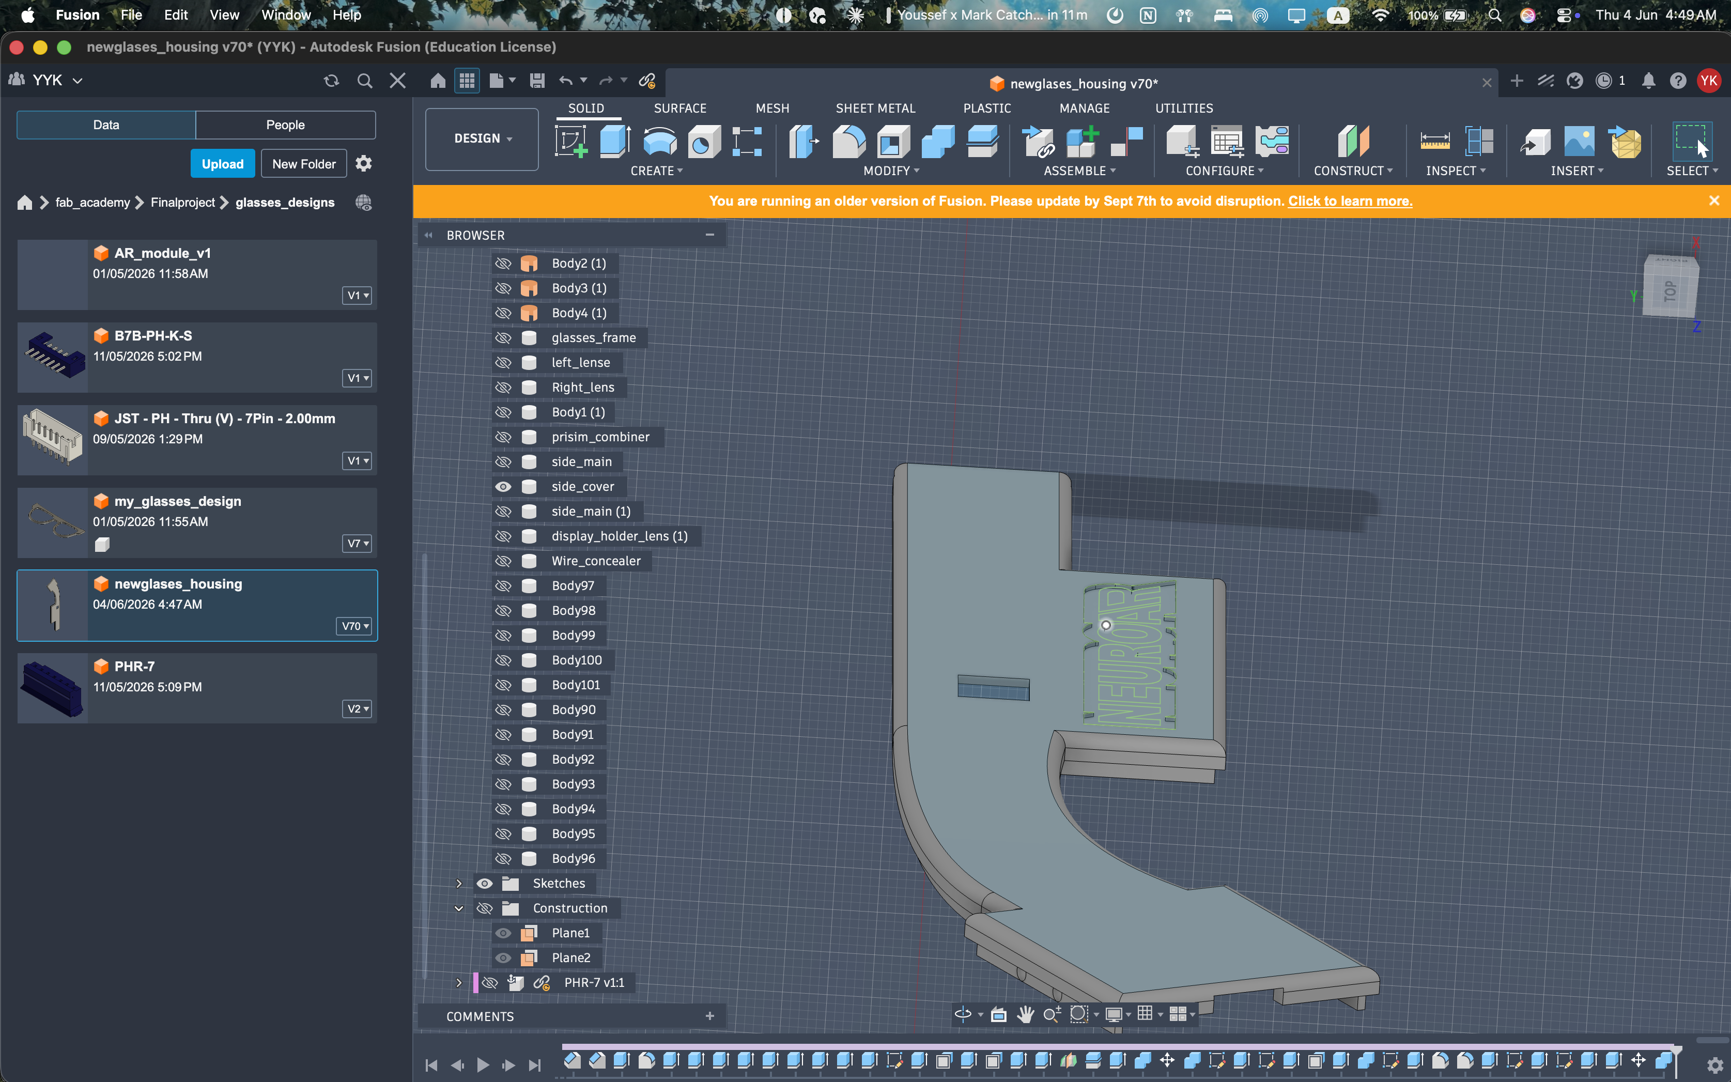This screenshot has width=1731, height=1082.
Task: Select the Measure tool icon
Action: pyautogui.click(x=1435, y=141)
